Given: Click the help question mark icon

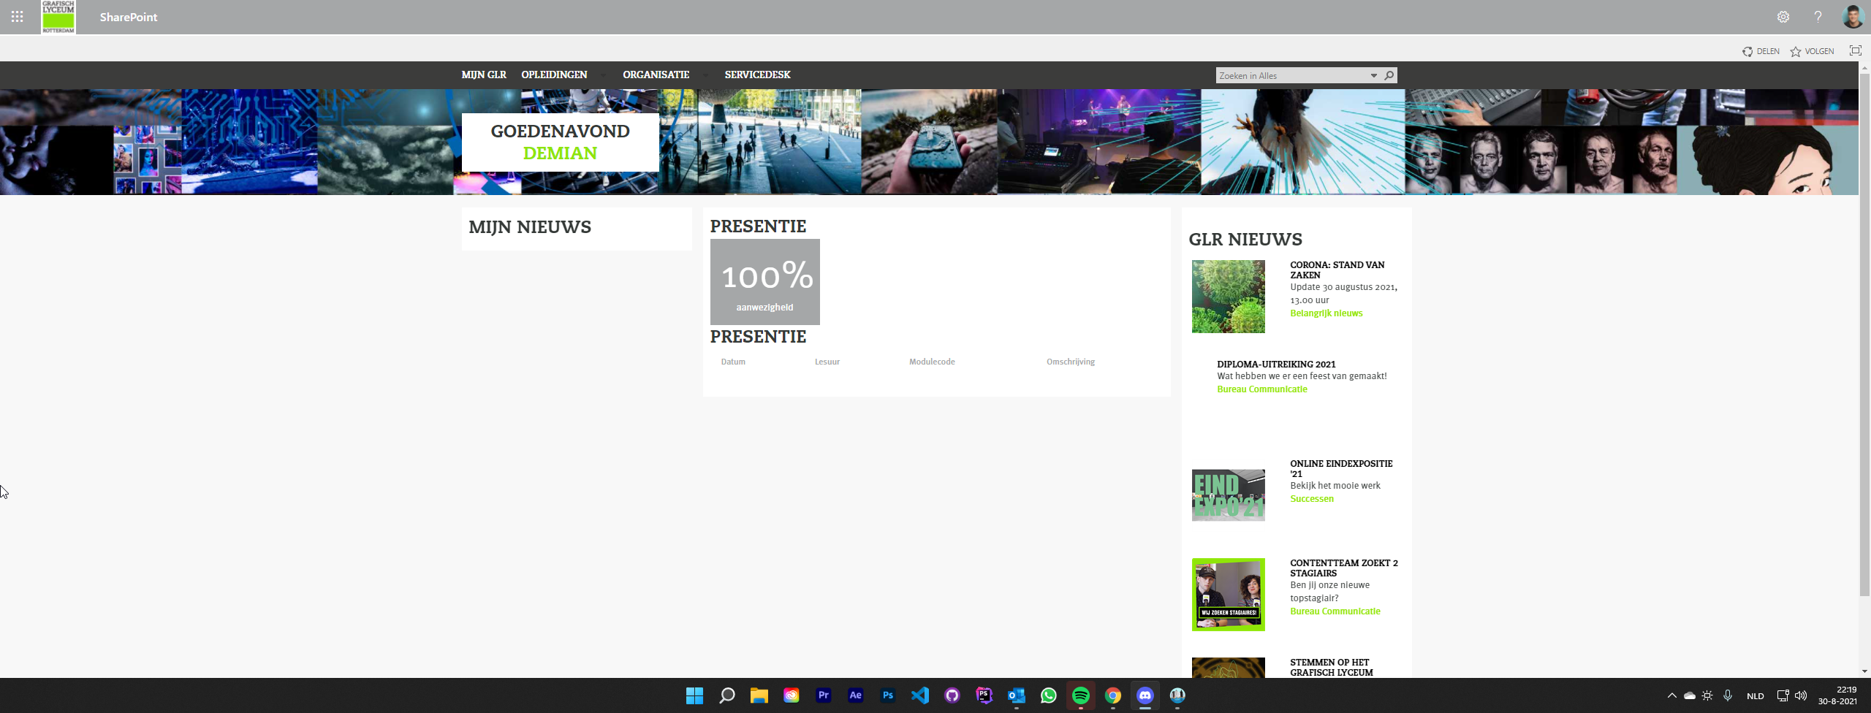Looking at the screenshot, I should [x=1818, y=17].
